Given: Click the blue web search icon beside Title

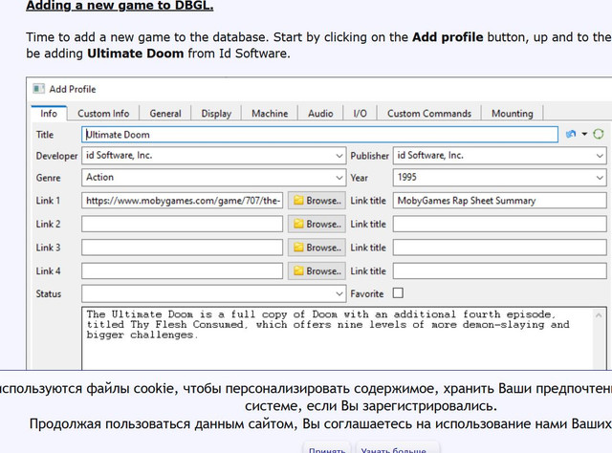Looking at the screenshot, I should click(571, 134).
